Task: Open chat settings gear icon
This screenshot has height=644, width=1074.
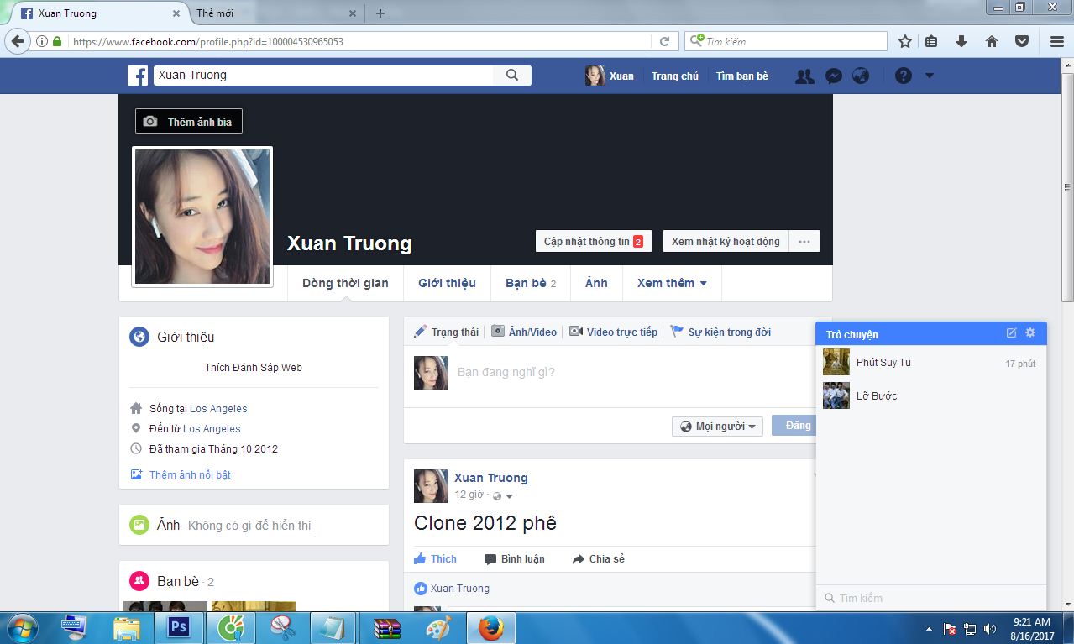Action: (x=1030, y=333)
